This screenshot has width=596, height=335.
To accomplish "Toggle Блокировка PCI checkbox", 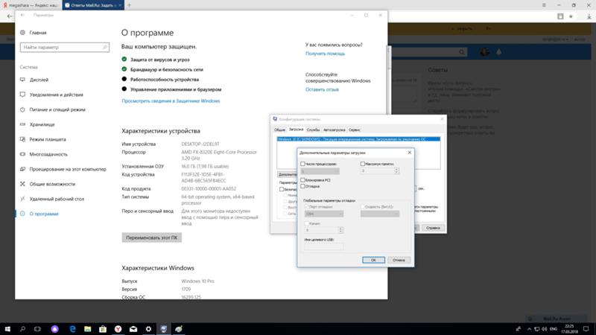I will point(302,179).
